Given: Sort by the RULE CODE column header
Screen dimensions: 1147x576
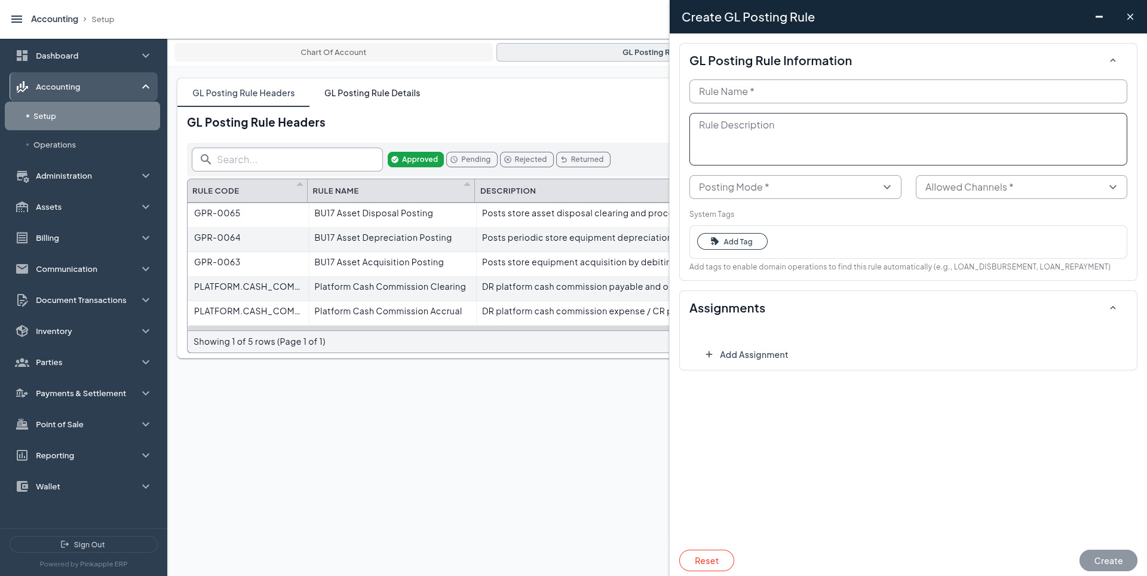Looking at the screenshot, I should [x=247, y=191].
